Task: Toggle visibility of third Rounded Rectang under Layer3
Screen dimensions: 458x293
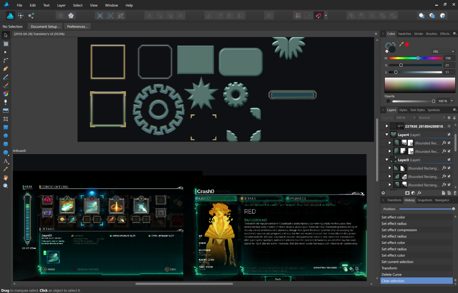Action: pos(449,185)
